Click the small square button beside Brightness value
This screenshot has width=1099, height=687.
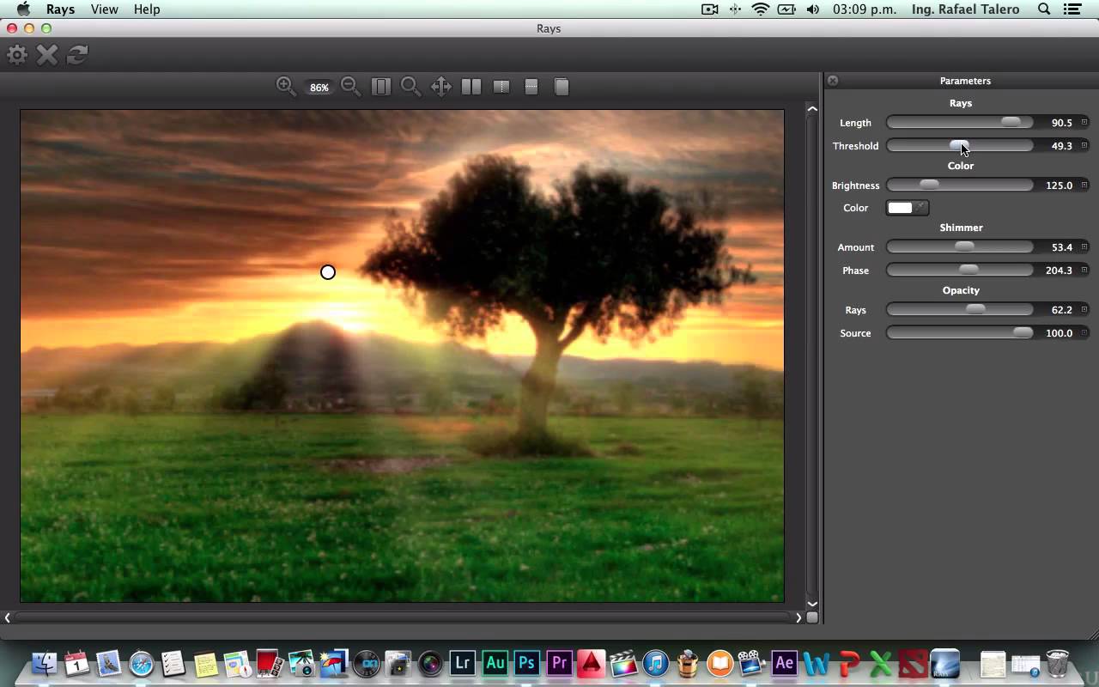tap(1084, 185)
